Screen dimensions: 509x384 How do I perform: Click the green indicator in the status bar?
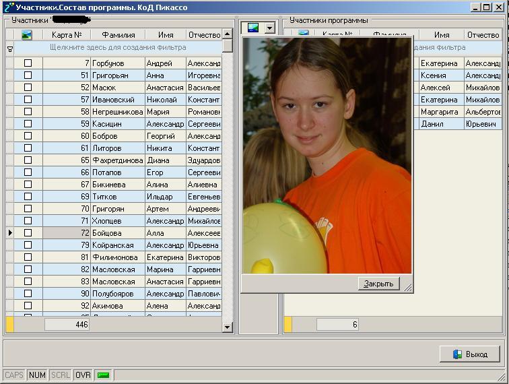pyautogui.click(x=103, y=375)
